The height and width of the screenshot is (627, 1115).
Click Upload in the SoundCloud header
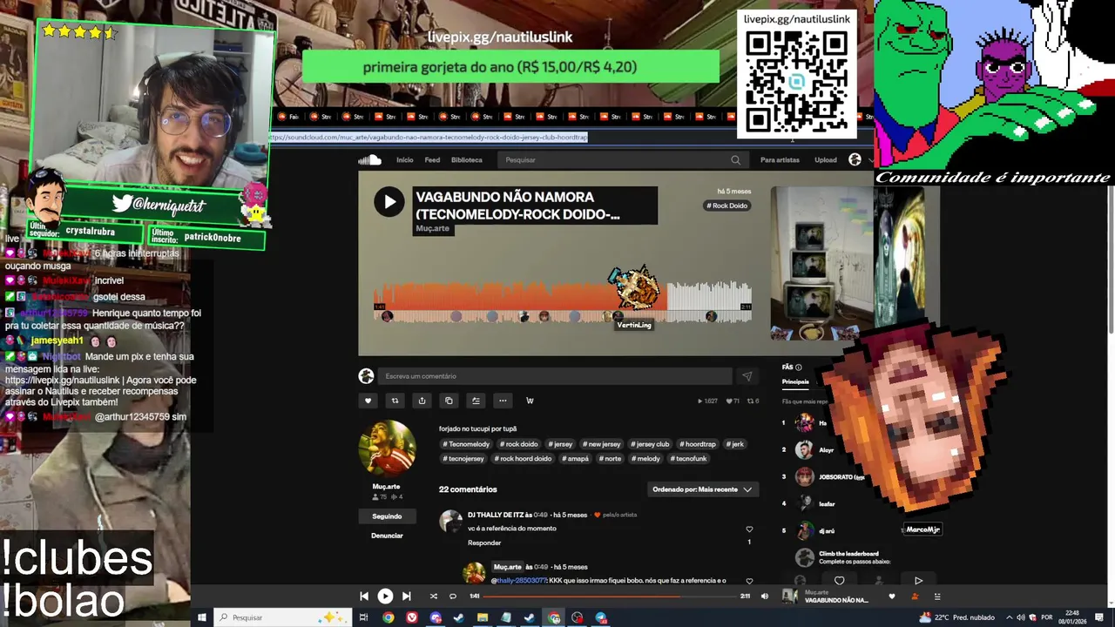[826, 160]
